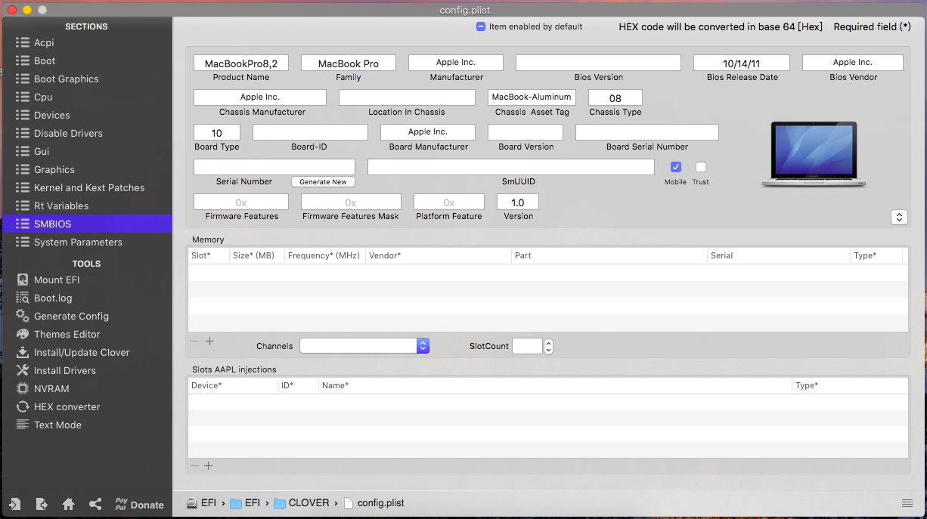The image size is (927, 519).
Task: Enable the Trust checkbox
Action: coord(701,167)
